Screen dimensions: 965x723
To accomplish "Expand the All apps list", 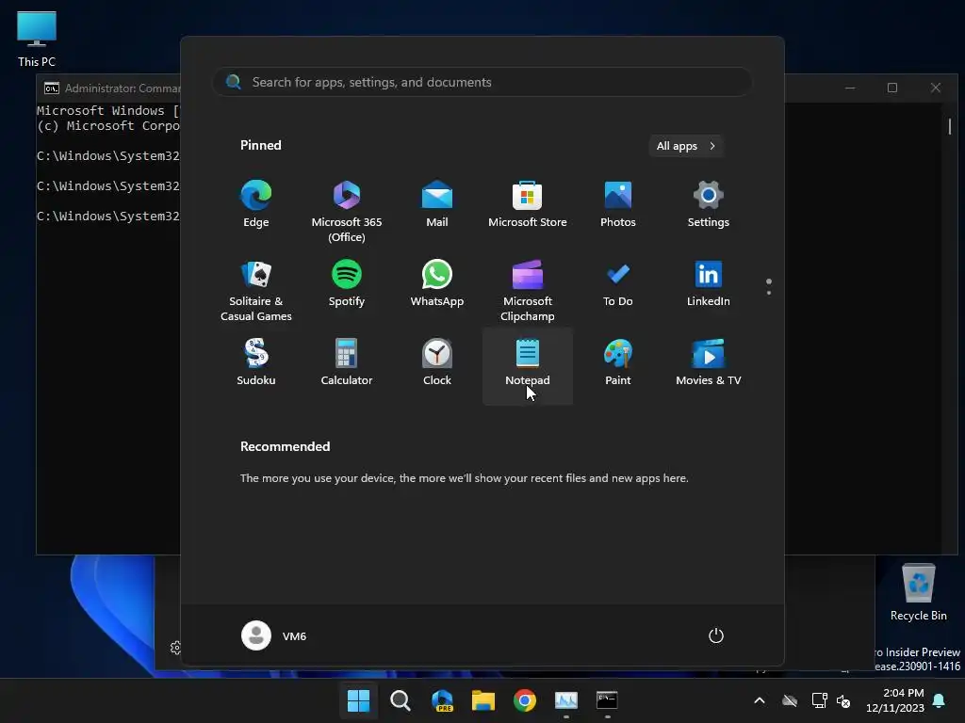I will point(686,146).
